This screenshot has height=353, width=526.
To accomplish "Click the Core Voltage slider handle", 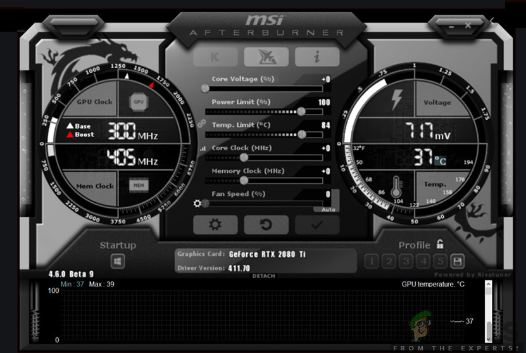I will point(205,89).
